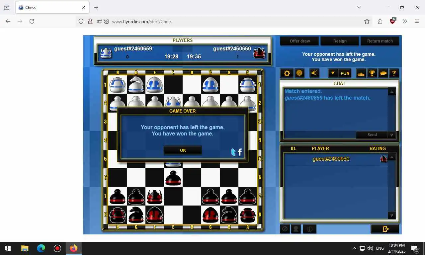Select the black pawn on H7
This screenshot has width=425, height=255.
(x=118, y=196)
